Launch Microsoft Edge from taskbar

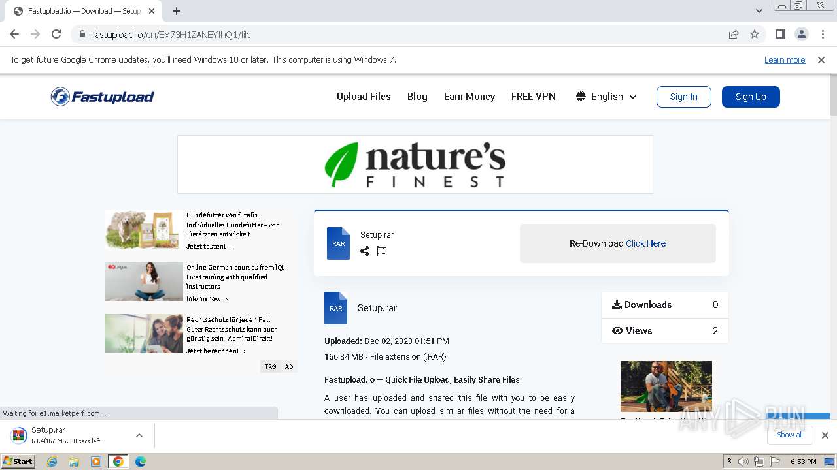point(141,462)
